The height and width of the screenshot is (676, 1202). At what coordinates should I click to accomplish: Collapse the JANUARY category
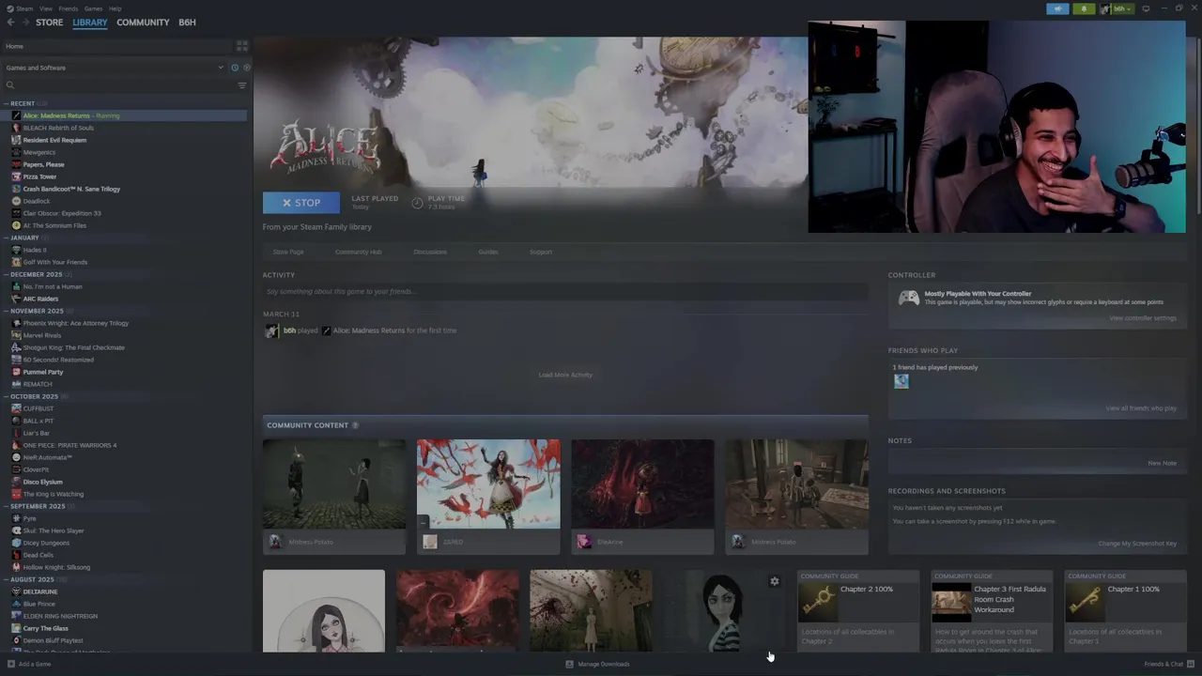(6, 238)
